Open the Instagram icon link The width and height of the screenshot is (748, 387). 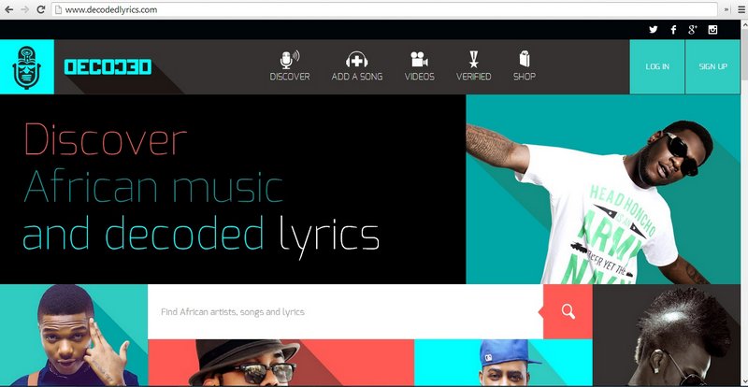tap(712, 30)
